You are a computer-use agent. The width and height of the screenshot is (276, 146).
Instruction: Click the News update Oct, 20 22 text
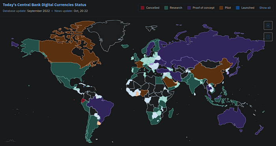pos(71,11)
